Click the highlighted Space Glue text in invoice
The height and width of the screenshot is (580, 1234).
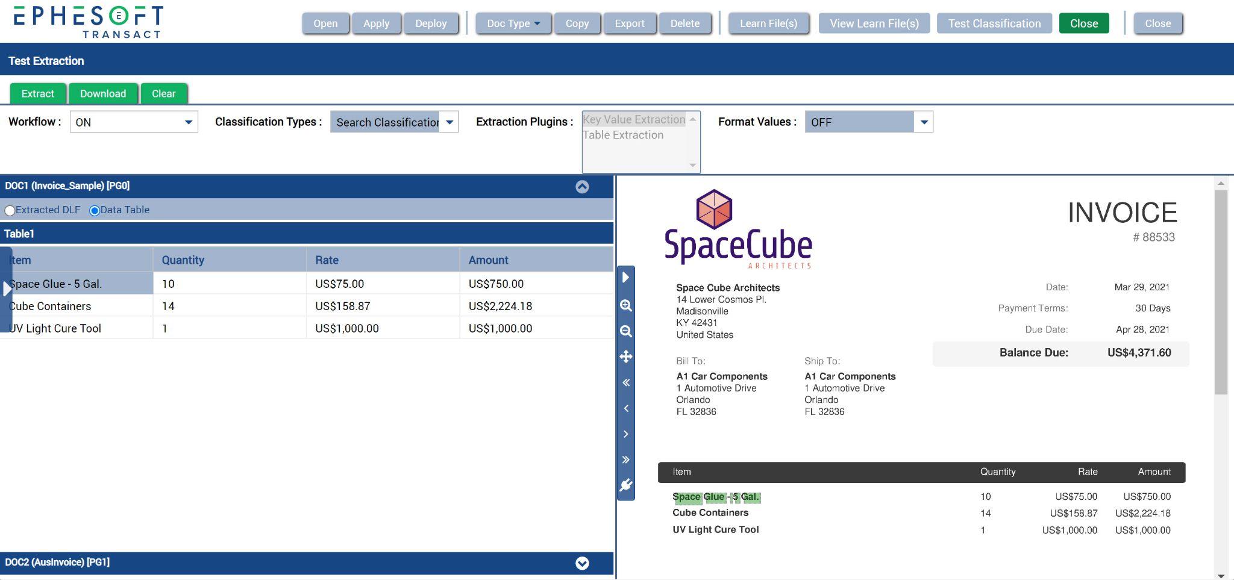coord(716,497)
